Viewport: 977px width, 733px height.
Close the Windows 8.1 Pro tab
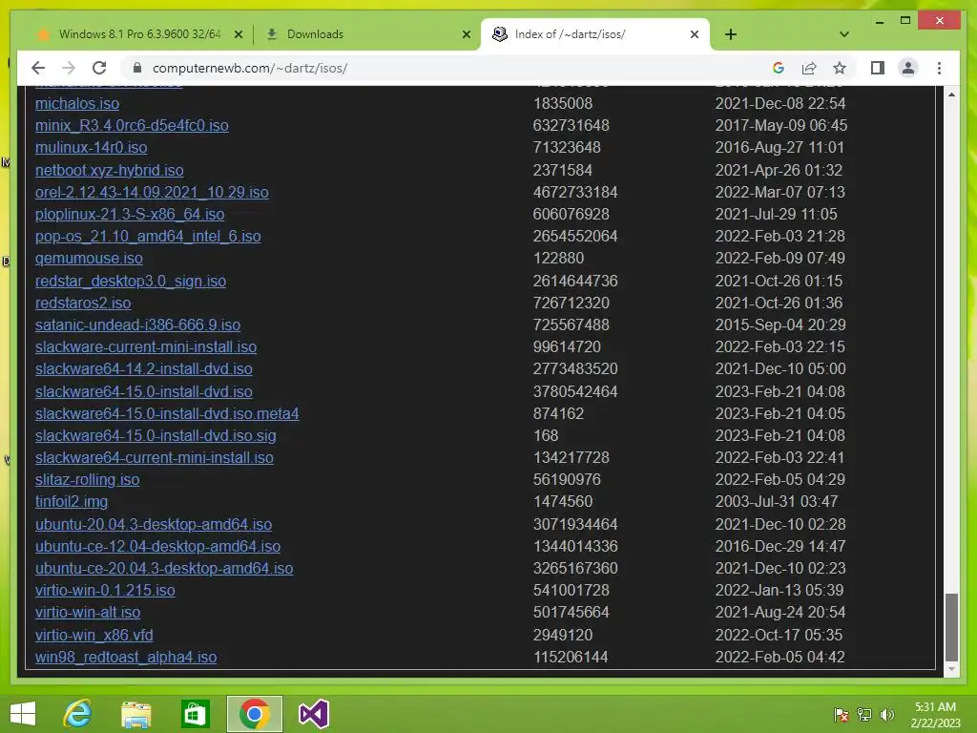click(x=238, y=35)
